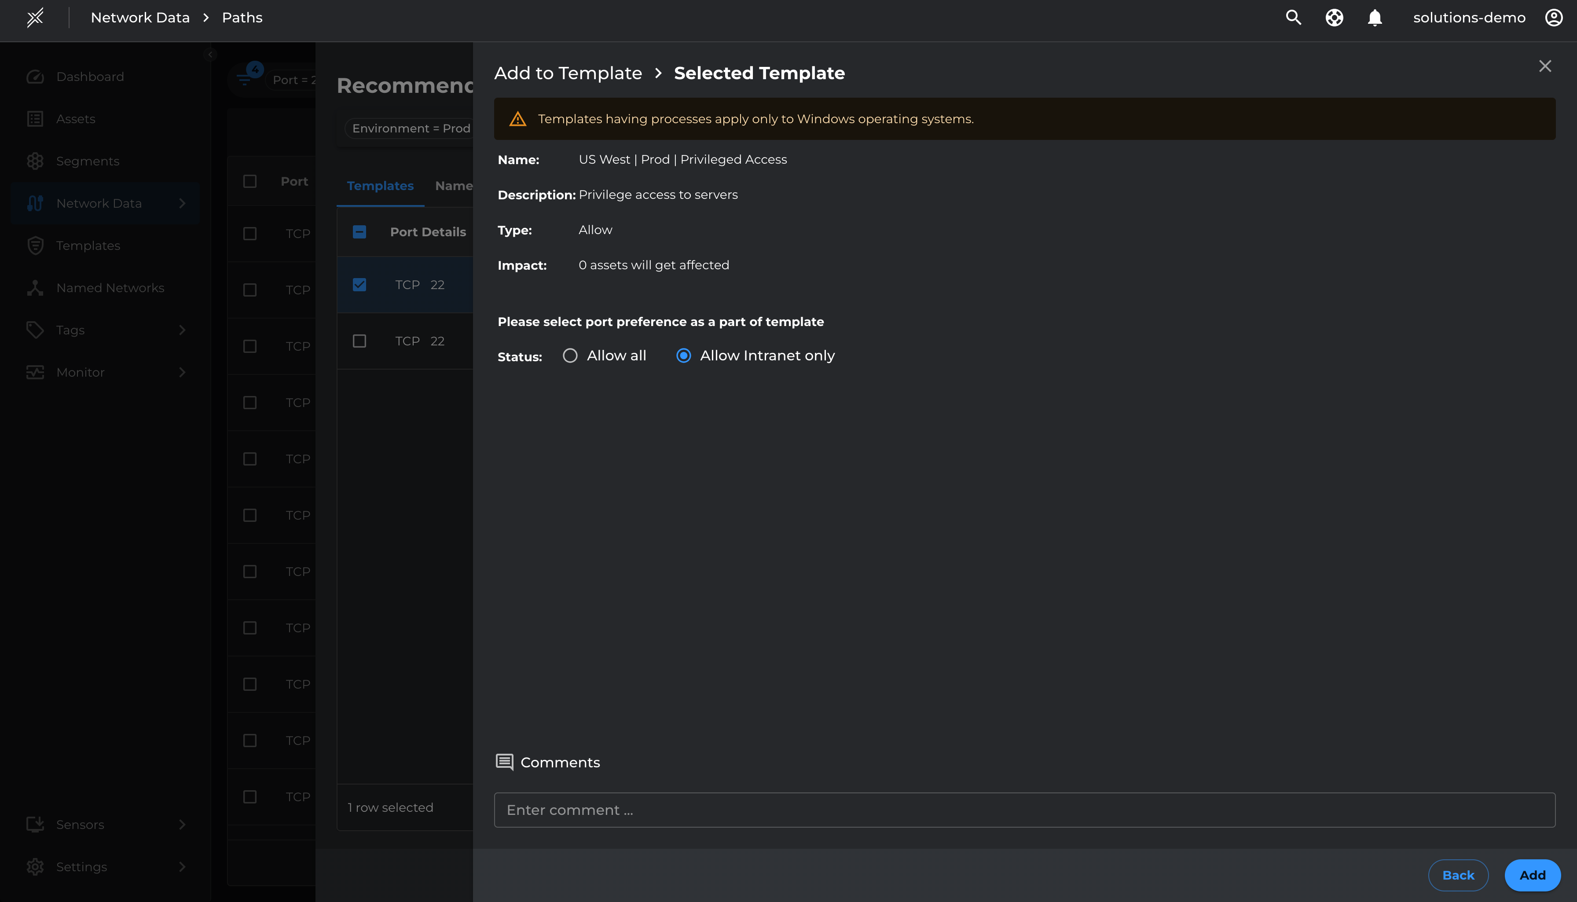Click the user account profile icon
The width and height of the screenshot is (1577, 902).
(1554, 17)
